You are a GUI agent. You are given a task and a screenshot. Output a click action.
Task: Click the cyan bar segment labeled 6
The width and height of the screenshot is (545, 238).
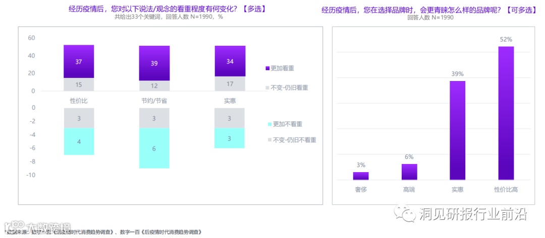click(x=154, y=148)
